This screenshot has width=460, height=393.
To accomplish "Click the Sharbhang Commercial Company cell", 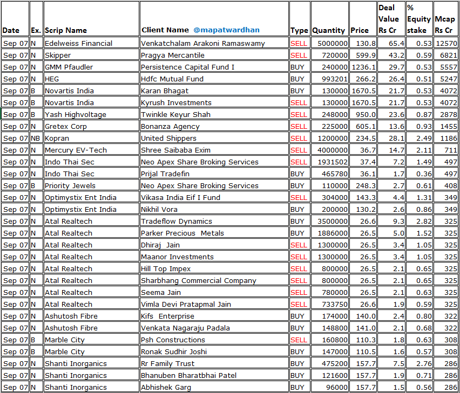I will [214, 280].
